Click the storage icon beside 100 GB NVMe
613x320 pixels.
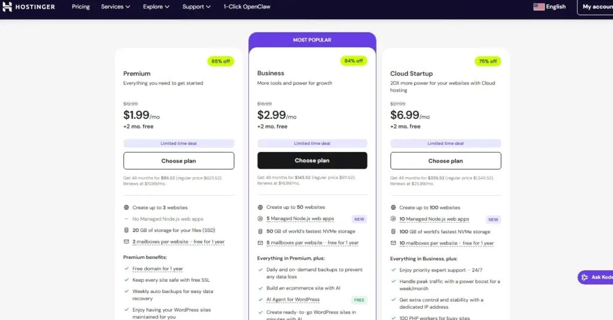(393, 231)
